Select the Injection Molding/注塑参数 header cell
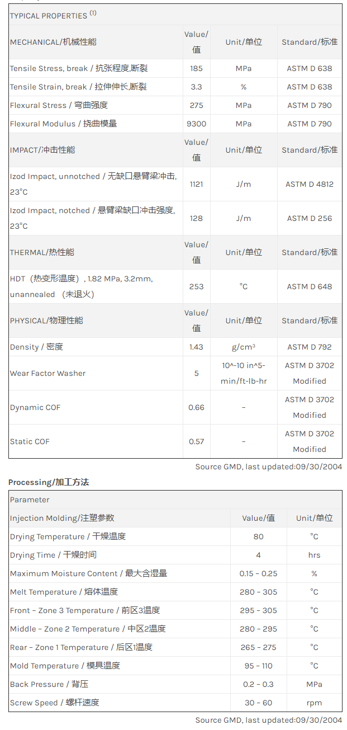347x730 pixels. click(x=62, y=518)
